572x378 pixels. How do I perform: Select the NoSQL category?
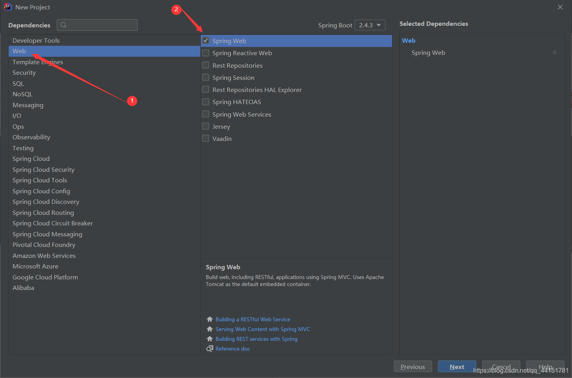pos(104,94)
